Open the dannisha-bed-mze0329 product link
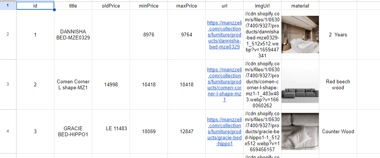This screenshot has height=158, width=380. point(224,35)
